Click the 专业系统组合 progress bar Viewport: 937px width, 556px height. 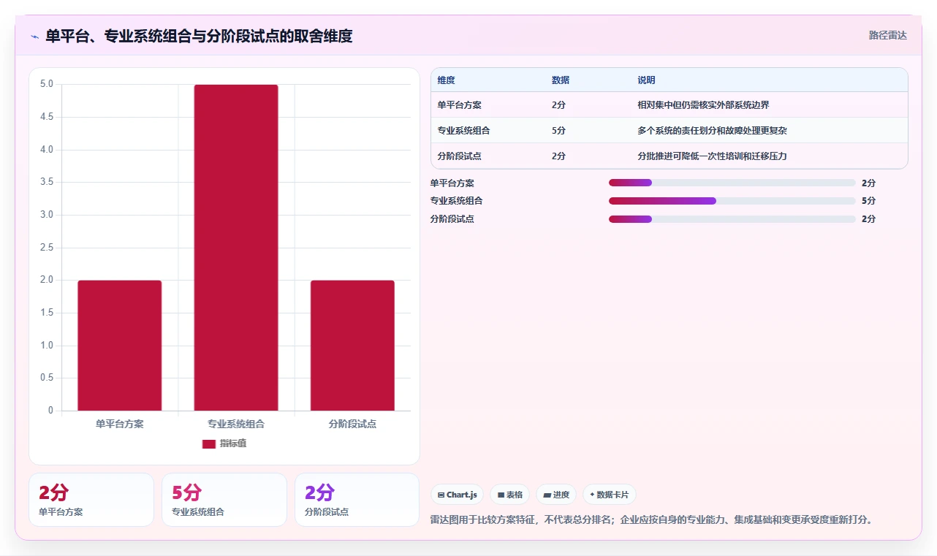(732, 201)
